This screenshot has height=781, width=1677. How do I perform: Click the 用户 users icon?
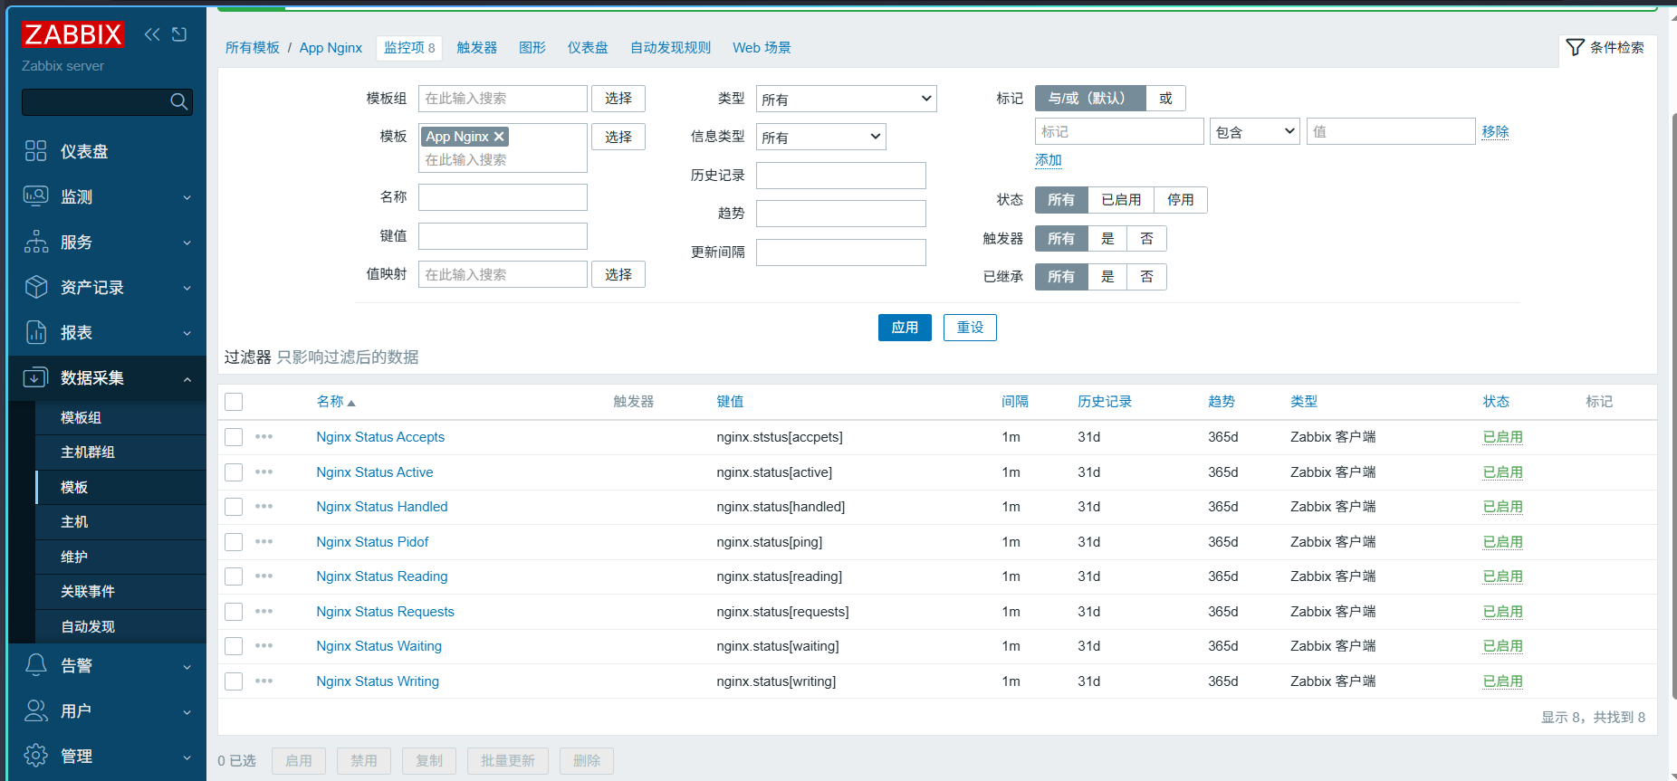pyautogui.click(x=36, y=710)
